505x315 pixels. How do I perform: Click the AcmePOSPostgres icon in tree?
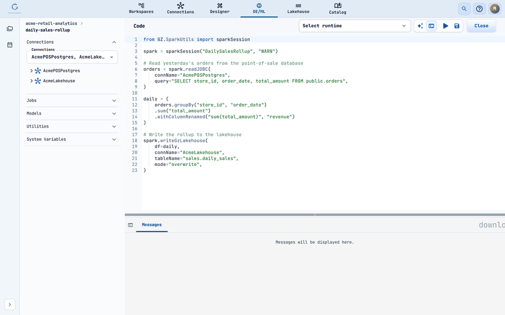pyautogui.click(x=38, y=71)
